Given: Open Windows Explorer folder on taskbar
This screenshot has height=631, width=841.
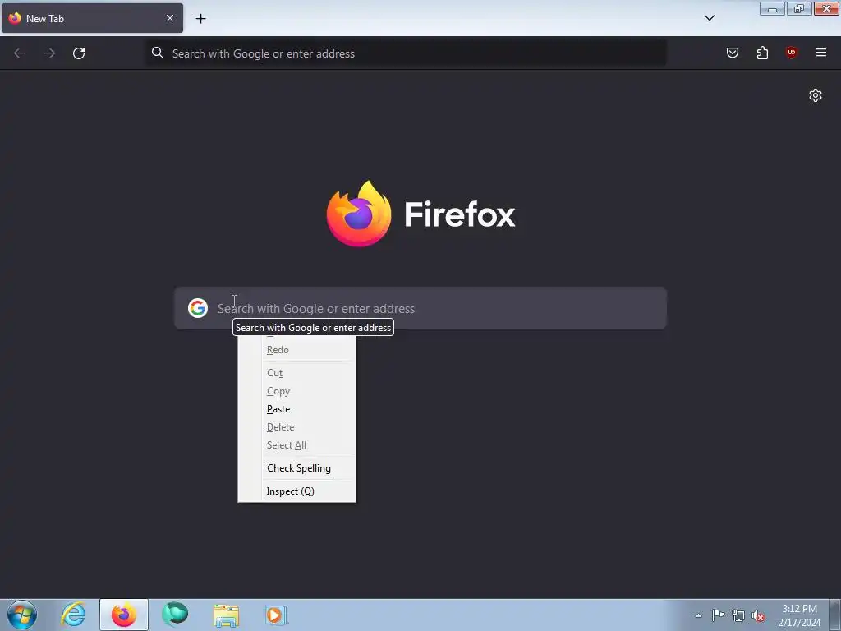Looking at the screenshot, I should pos(226,615).
